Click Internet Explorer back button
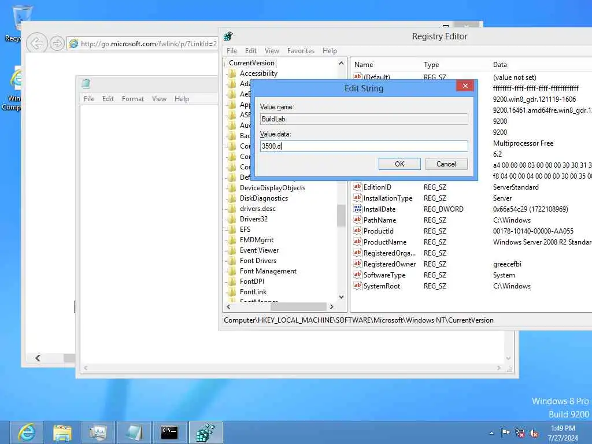Image resolution: width=592 pixels, height=444 pixels. pos(36,43)
